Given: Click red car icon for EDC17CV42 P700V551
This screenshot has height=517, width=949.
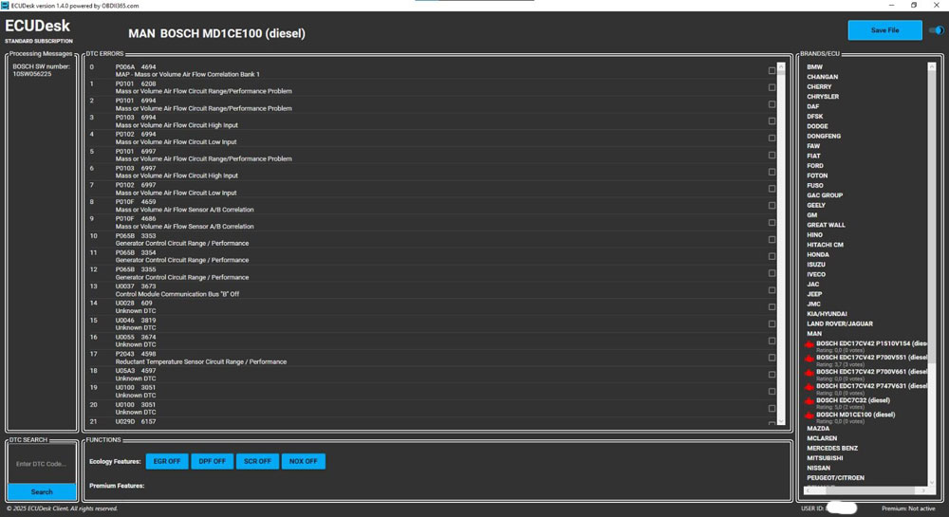Looking at the screenshot, I should tap(809, 359).
